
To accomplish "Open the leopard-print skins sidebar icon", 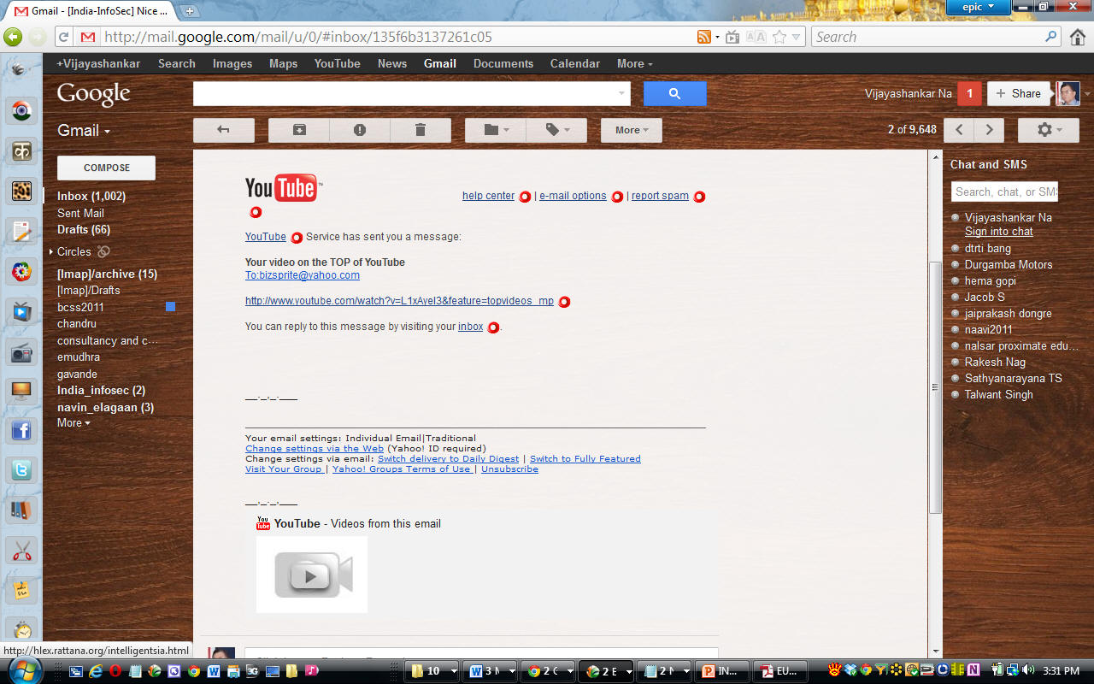I will coord(21,191).
